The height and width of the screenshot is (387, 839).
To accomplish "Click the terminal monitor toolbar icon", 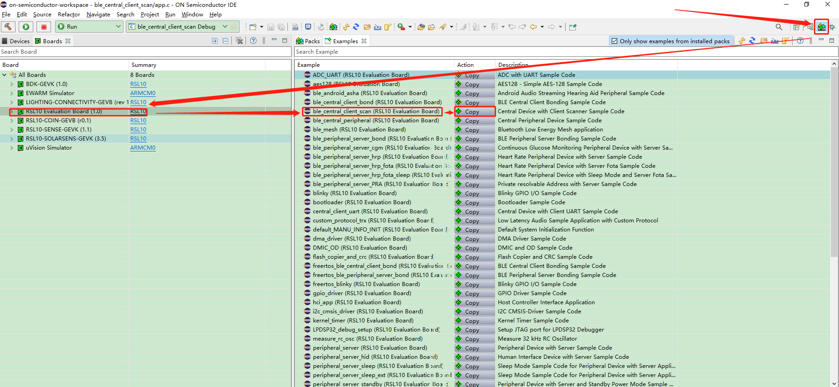I will point(308,27).
